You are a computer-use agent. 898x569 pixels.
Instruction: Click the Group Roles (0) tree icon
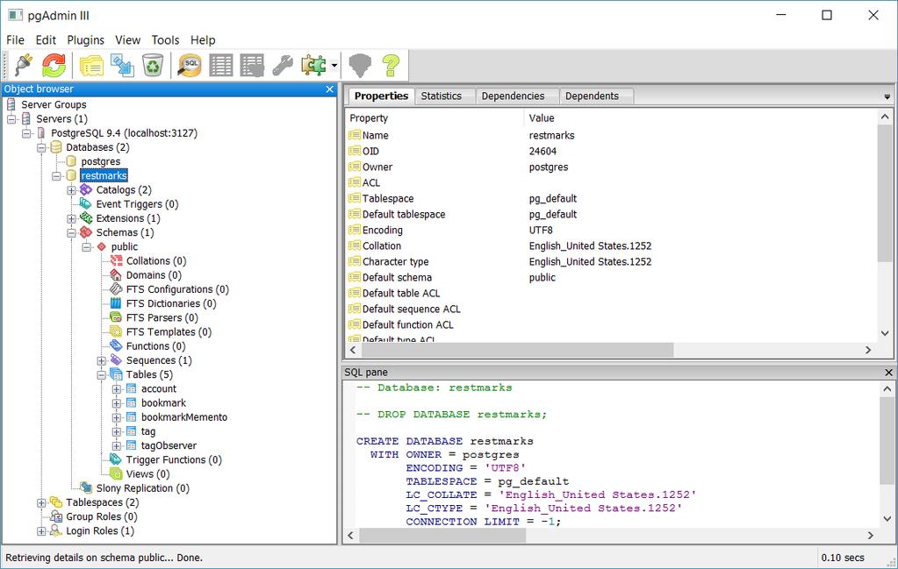[55, 516]
